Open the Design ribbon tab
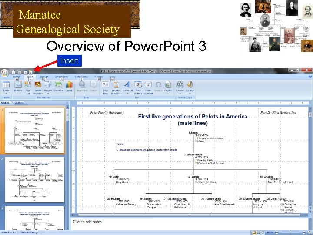This screenshot has width=313, height=235. pos(44,77)
